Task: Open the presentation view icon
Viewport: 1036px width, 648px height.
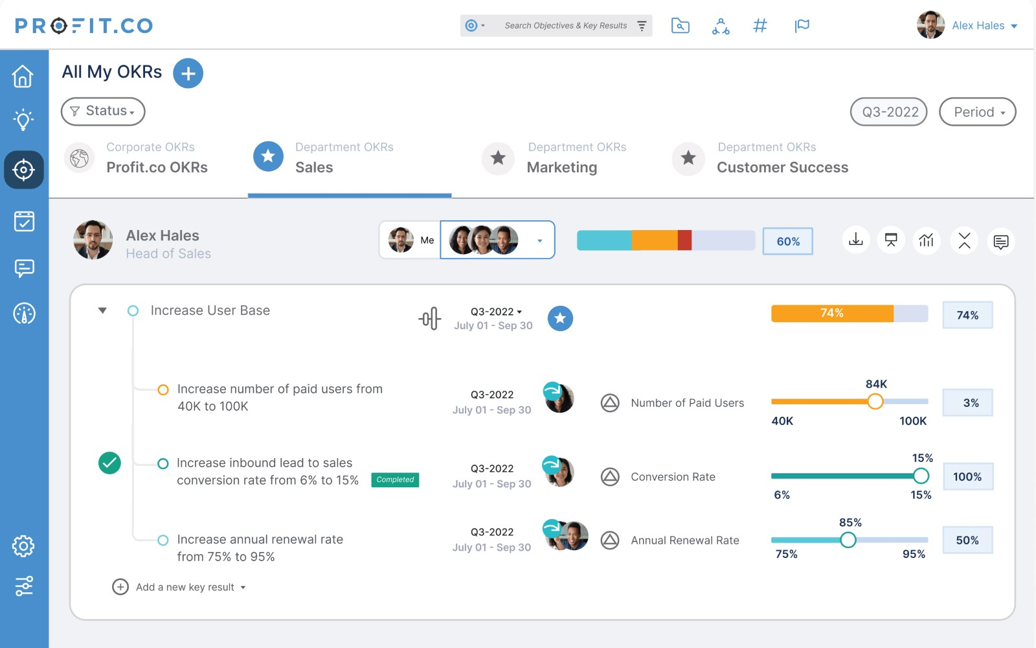Action: click(x=891, y=240)
